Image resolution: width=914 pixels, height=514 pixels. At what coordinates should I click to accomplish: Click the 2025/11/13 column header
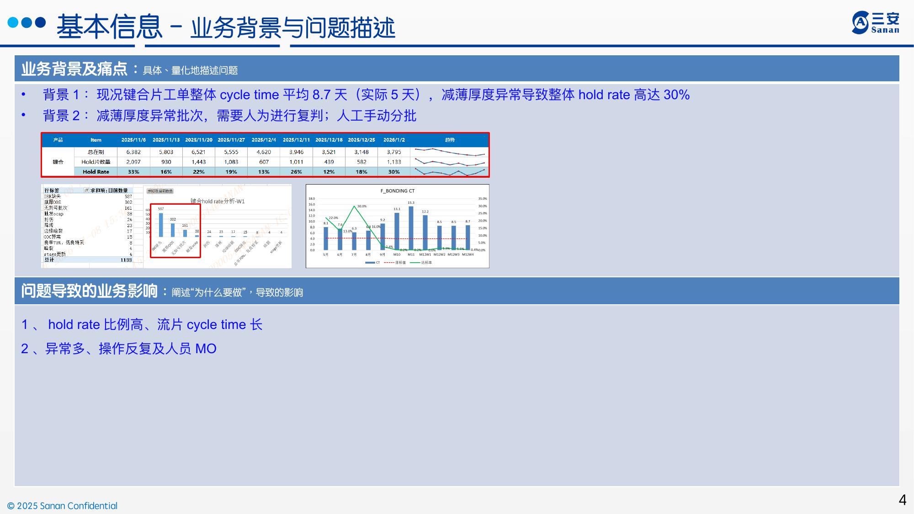[x=166, y=140]
